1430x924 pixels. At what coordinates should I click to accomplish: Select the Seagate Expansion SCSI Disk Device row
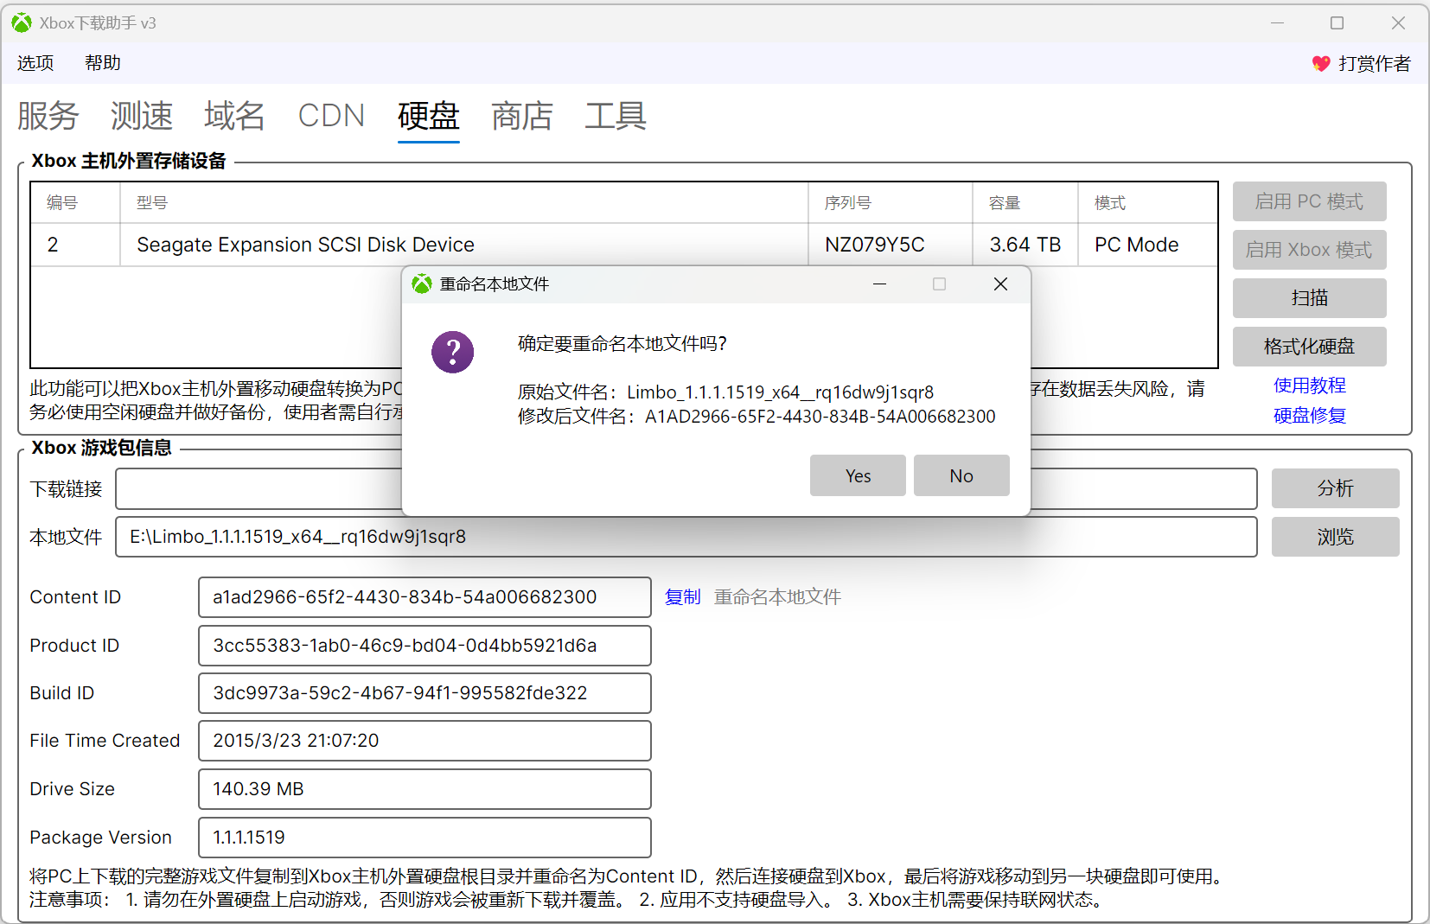point(624,245)
